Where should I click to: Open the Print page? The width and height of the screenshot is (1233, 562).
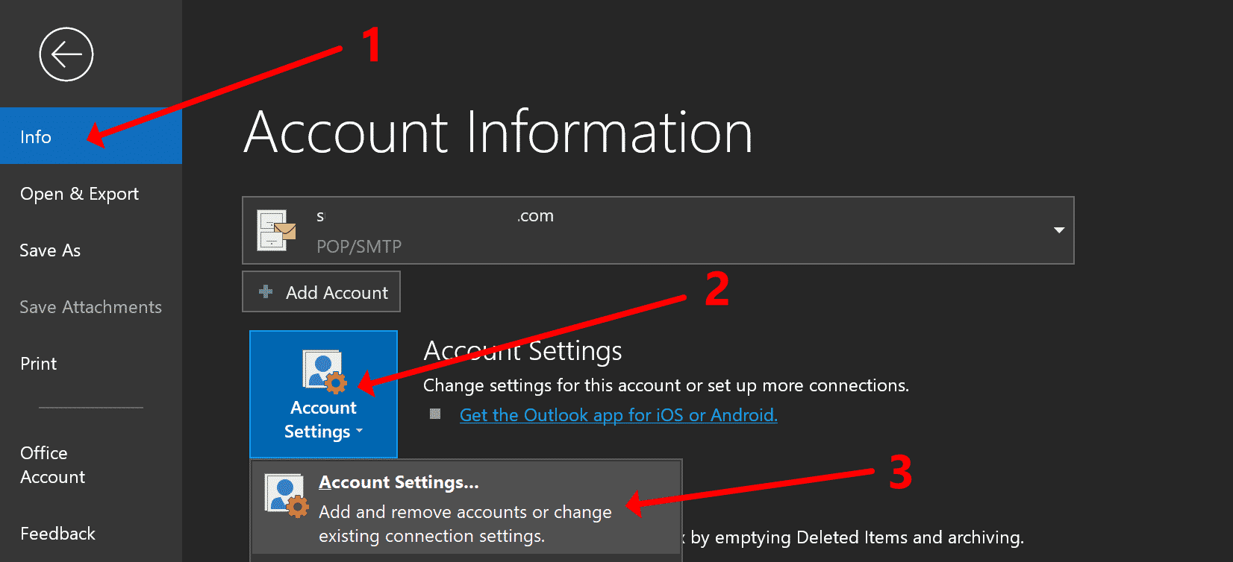click(x=91, y=364)
